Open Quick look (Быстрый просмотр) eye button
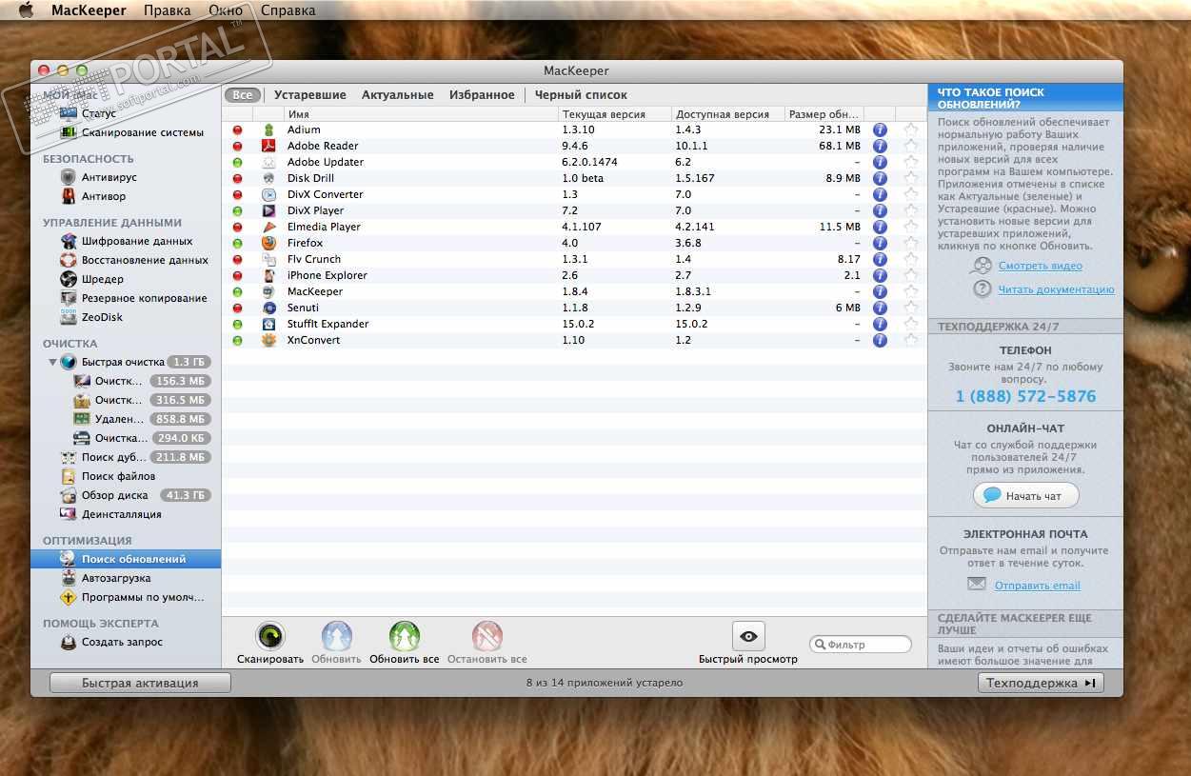This screenshot has width=1191, height=776. coord(748,636)
